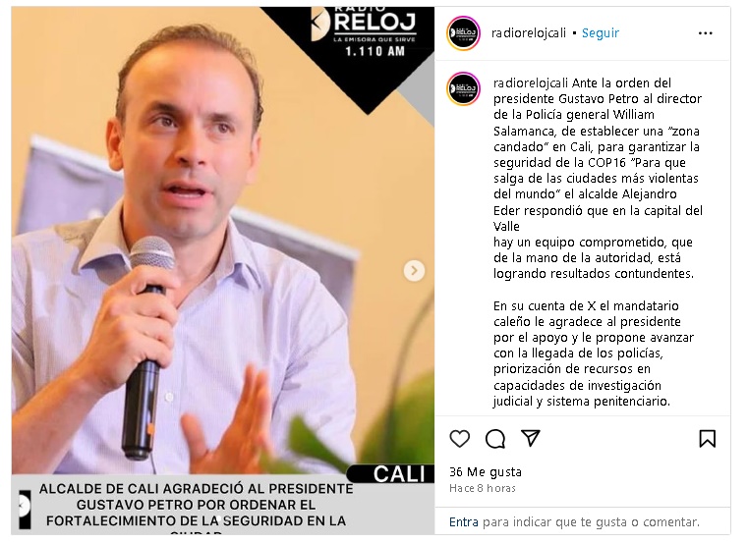748x544 pixels.
Task: Open radiorelojcali profile avatar in header
Action: click(463, 33)
